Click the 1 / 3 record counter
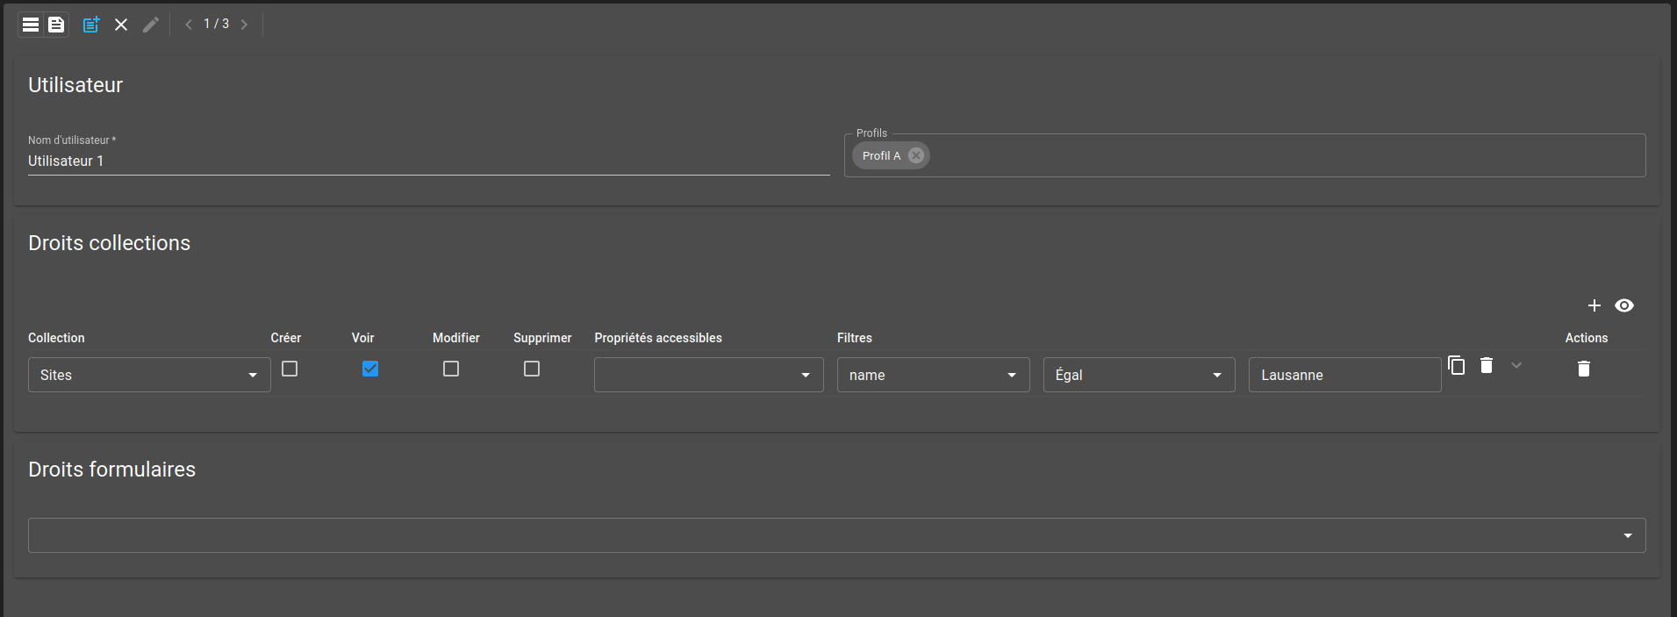Screen dimensions: 1677x617 click(216, 24)
